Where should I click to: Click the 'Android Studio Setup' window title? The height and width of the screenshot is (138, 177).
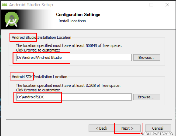pos(31,5)
